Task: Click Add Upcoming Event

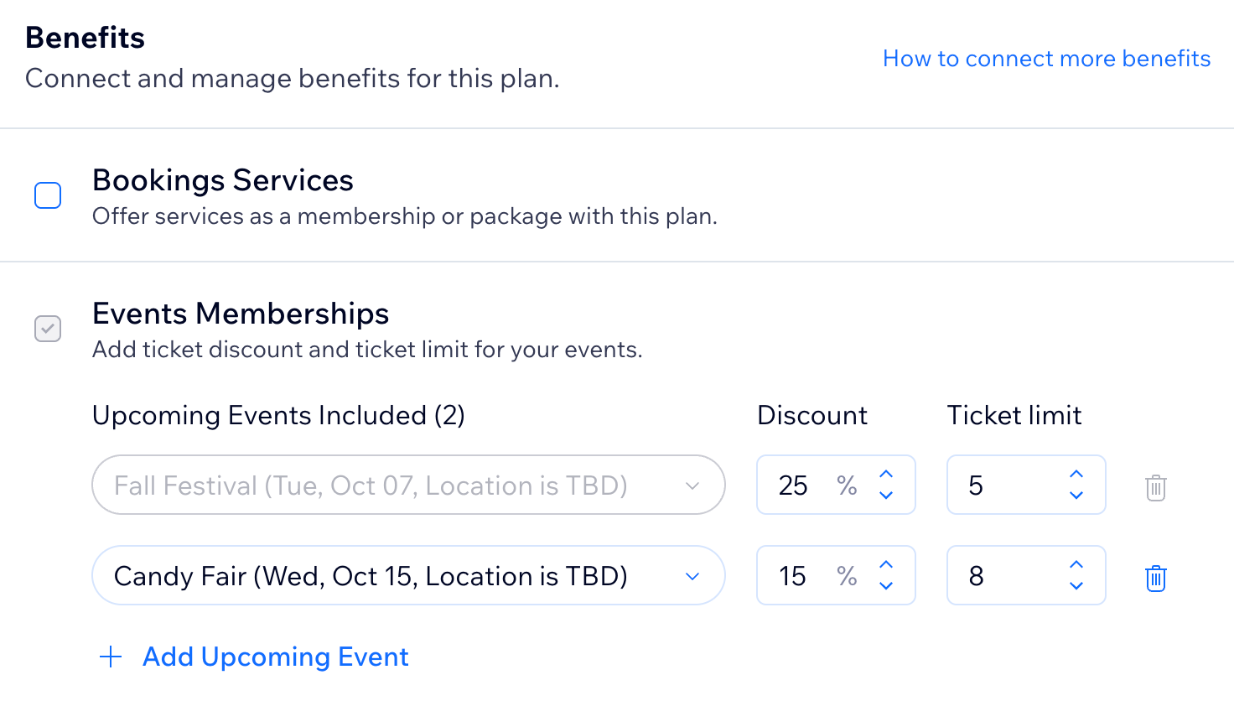Action: [275, 657]
